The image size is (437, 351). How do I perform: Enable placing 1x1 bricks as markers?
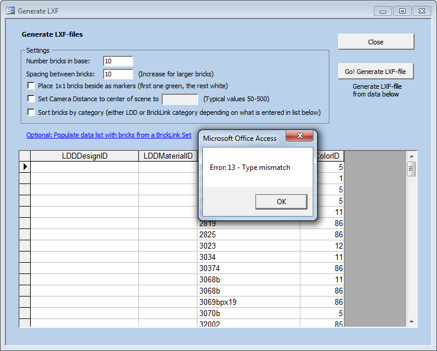[32, 86]
